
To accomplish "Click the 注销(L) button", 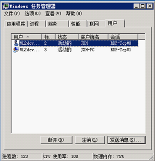I will [x=90, y=140].
